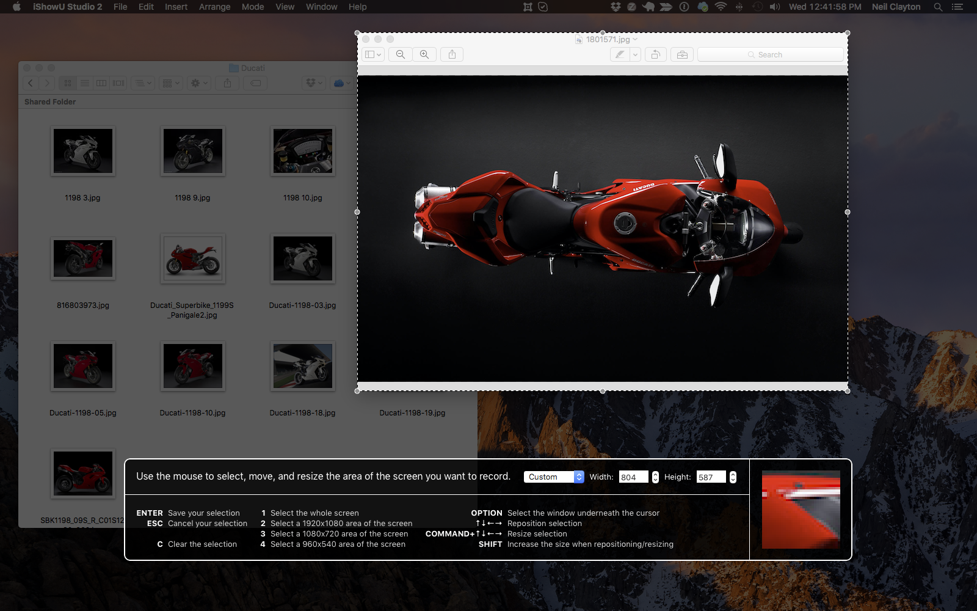977x611 pixels.
Task: Switch Finder to icon grid view
Action: (x=68, y=83)
